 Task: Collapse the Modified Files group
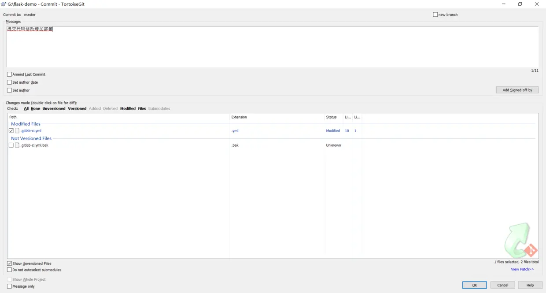[x=26, y=124]
